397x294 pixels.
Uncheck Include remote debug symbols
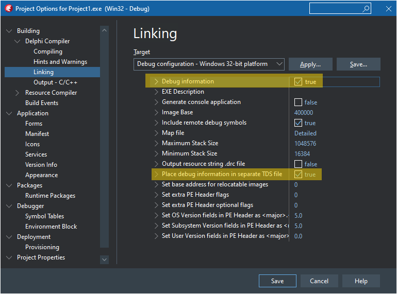[298, 123]
